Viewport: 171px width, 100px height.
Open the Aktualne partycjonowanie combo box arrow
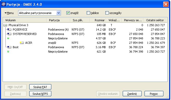(x=59, y=13)
